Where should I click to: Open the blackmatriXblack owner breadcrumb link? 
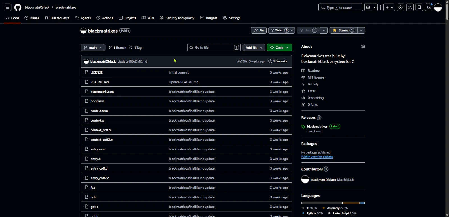tap(37, 8)
